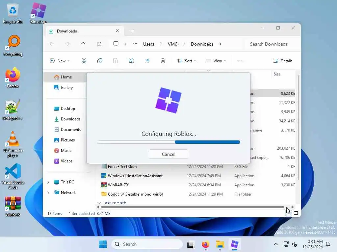Viewport: 337px width, 252px height.
Task: Click the Delete trash icon in Explorer toolbar
Action: [x=163, y=61]
